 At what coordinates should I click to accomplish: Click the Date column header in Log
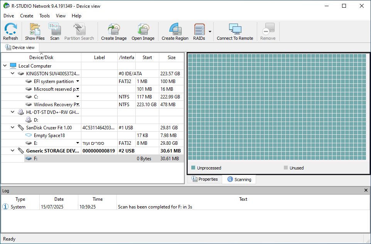point(59,199)
